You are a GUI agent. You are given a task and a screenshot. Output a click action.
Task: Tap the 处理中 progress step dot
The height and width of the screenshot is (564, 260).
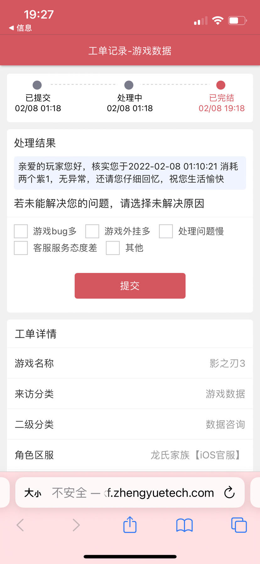tap(129, 85)
